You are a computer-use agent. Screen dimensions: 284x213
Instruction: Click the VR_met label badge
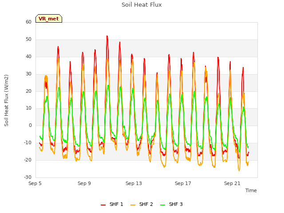click(49, 19)
